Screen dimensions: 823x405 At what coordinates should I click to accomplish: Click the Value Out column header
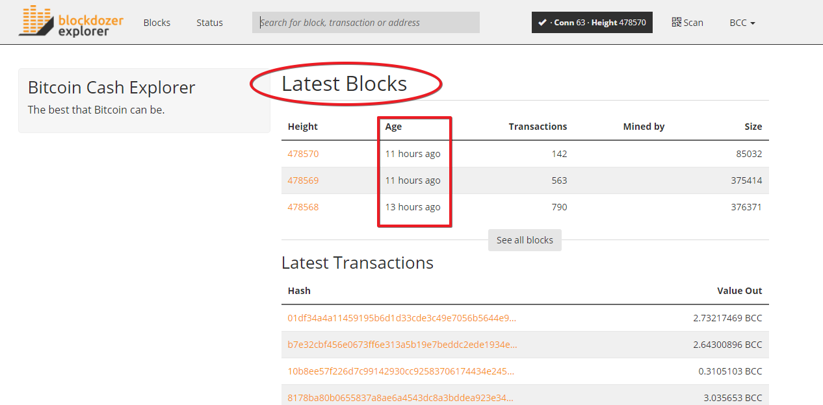tap(740, 291)
